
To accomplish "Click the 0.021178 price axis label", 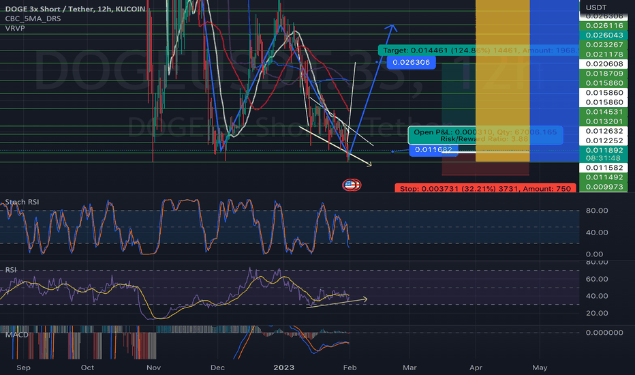I will point(604,55).
